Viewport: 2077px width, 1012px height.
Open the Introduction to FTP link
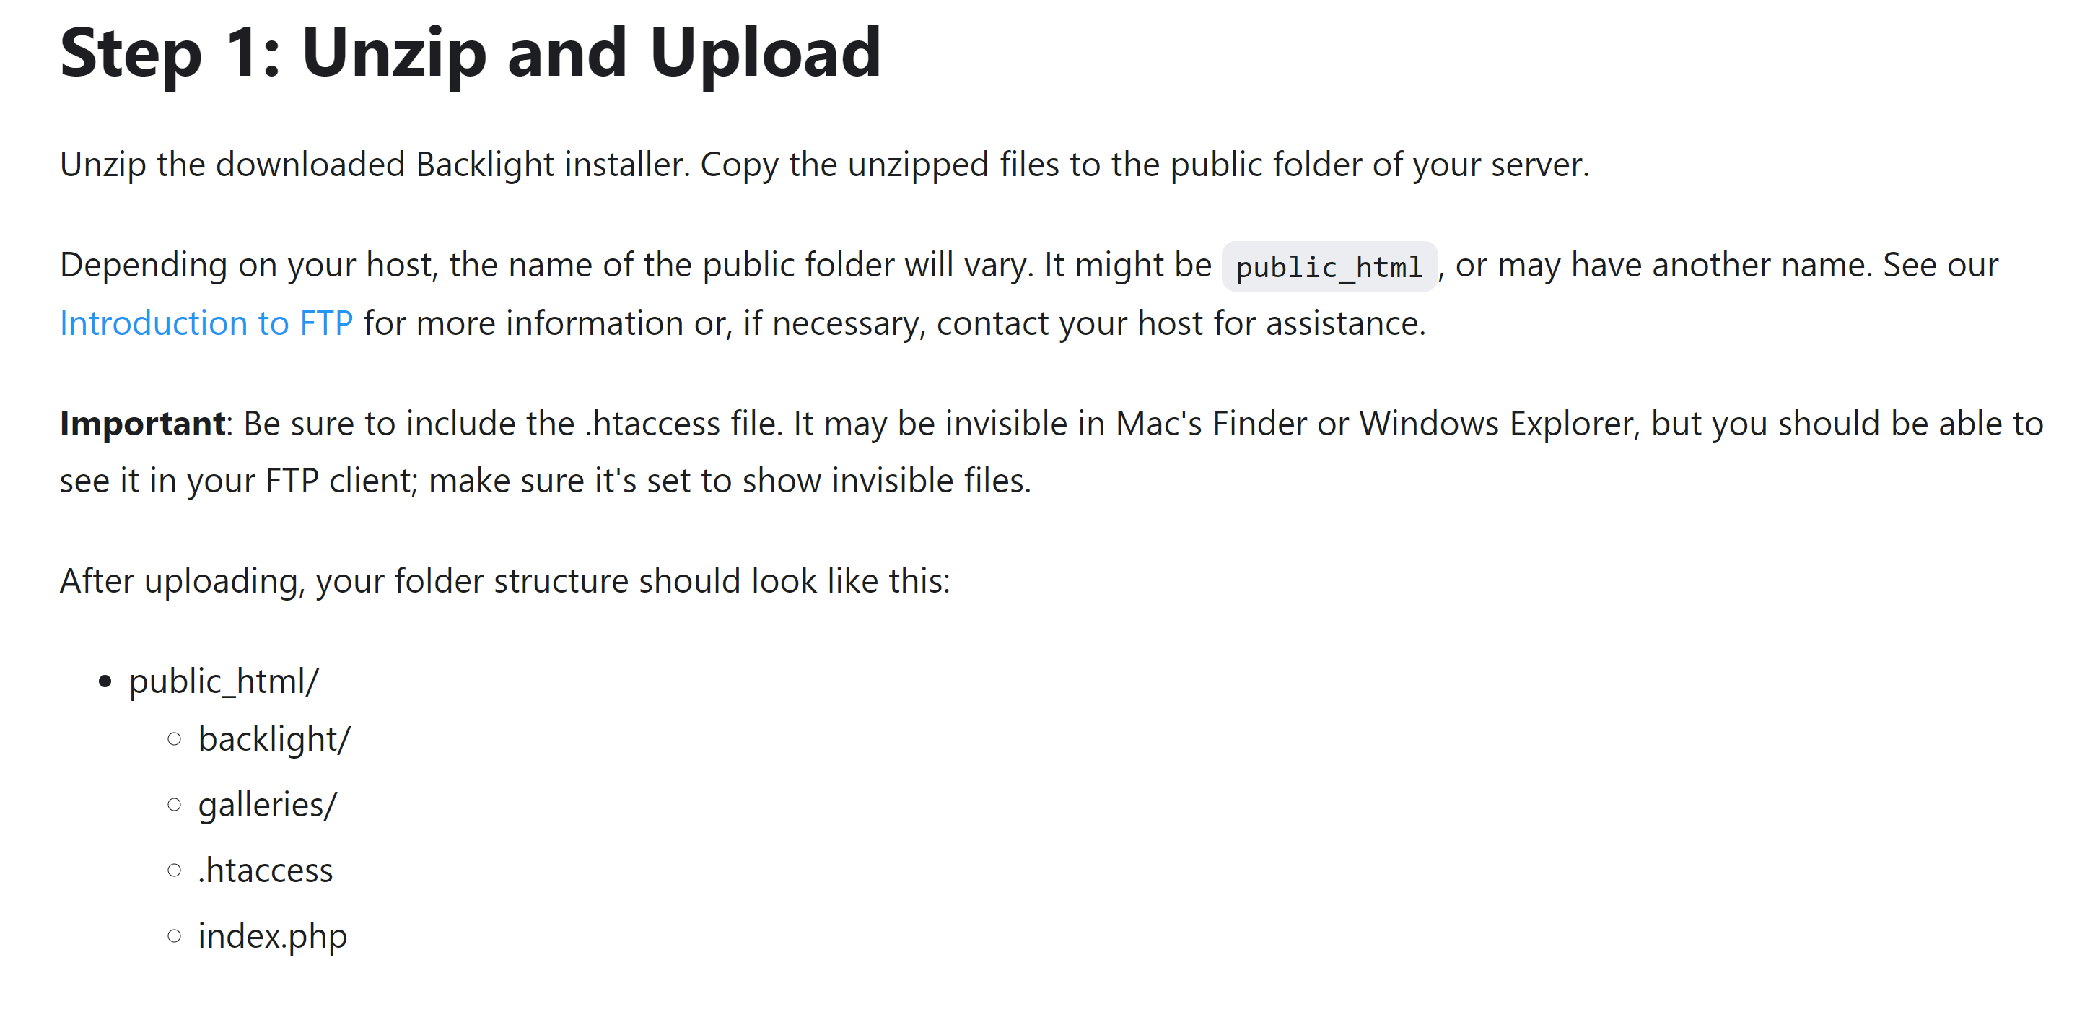[x=206, y=323]
